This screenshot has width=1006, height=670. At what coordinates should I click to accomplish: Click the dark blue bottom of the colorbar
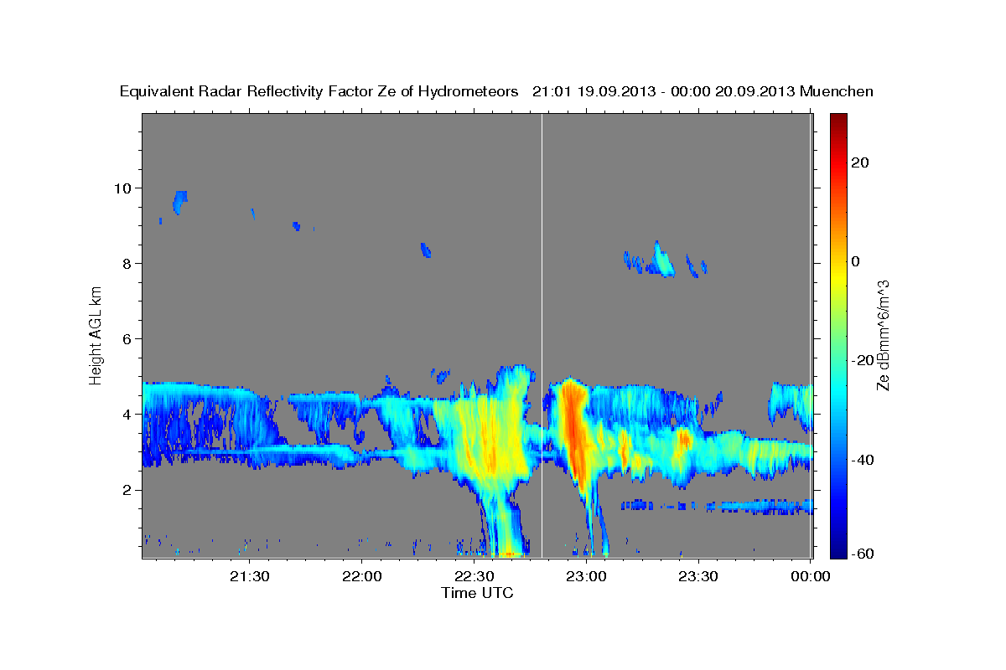838,549
